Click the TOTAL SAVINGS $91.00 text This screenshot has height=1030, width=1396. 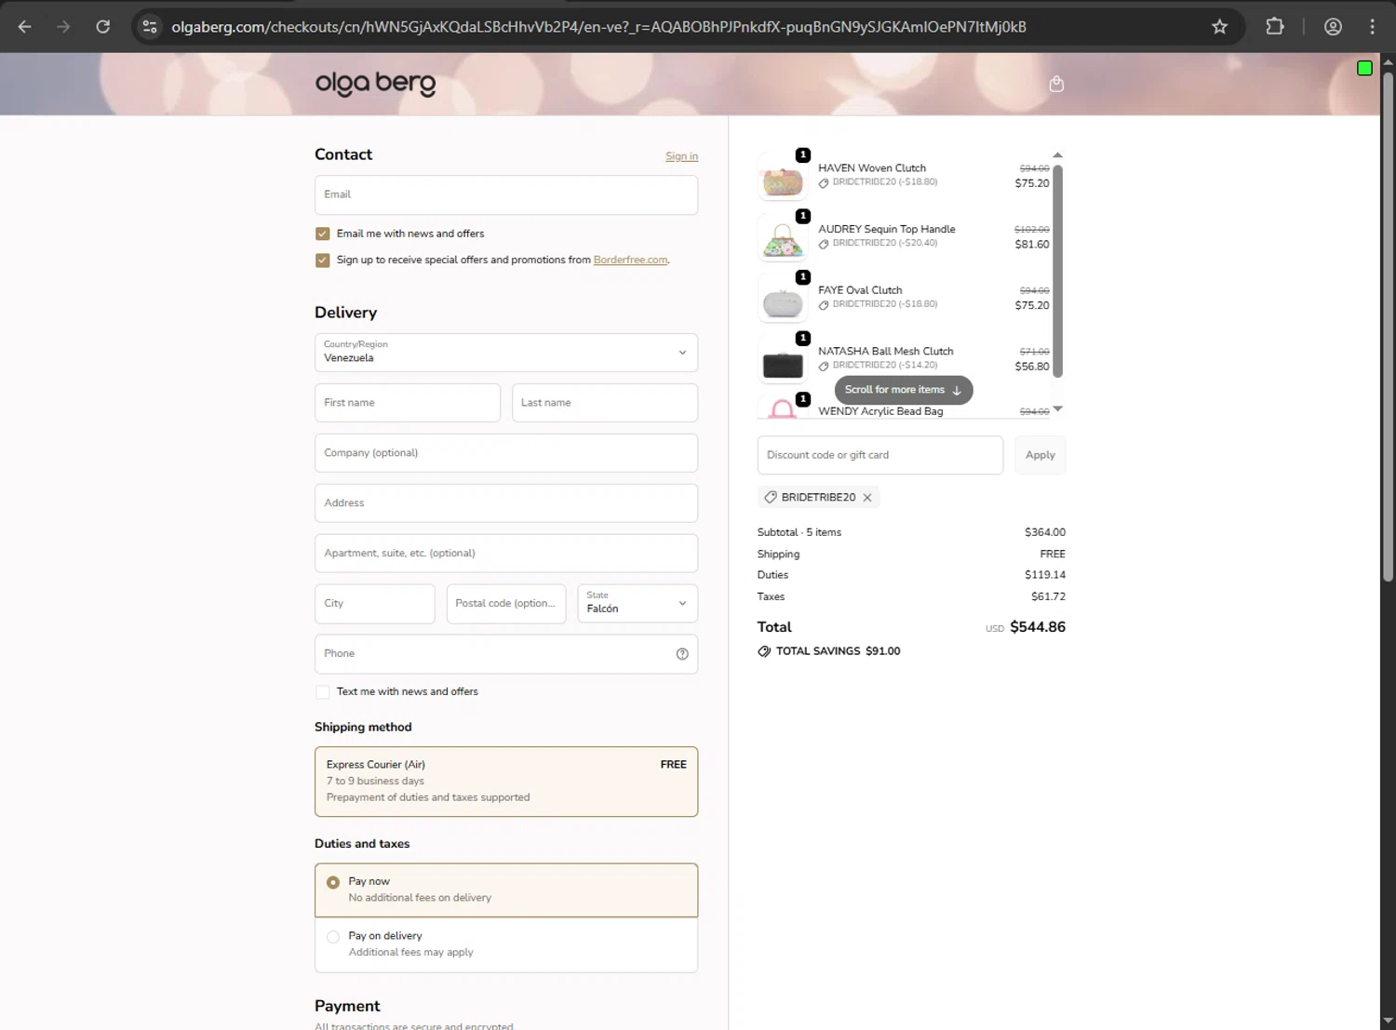pyautogui.click(x=839, y=651)
